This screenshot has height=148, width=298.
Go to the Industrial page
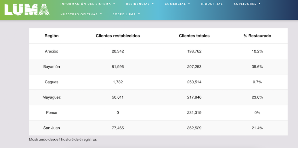point(212,4)
